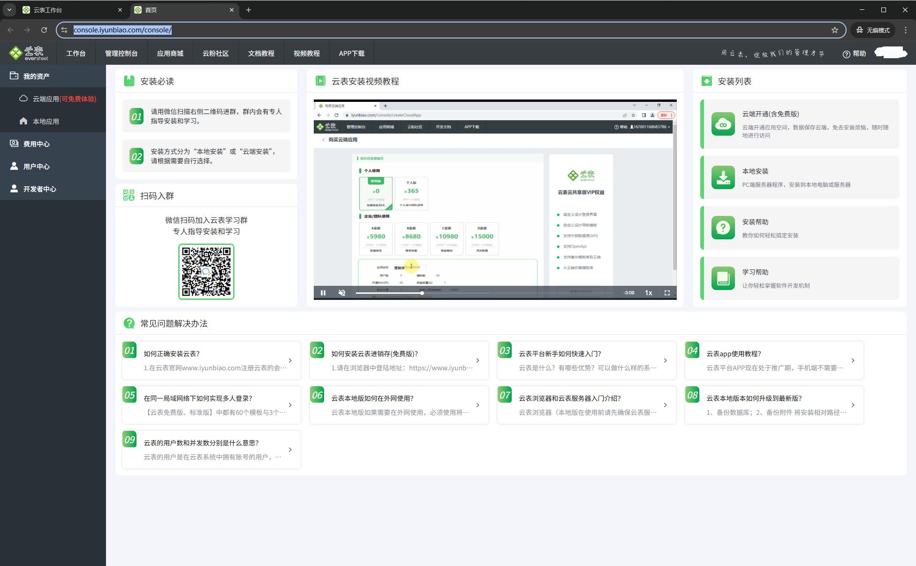Open a new browser tab
The width and height of the screenshot is (916, 566).
pyautogui.click(x=249, y=10)
